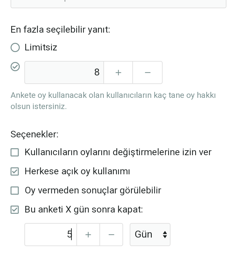Viewport: 237px width, 255px height.
Task: Increase the maximum selectable answers with plus
Action: point(118,72)
